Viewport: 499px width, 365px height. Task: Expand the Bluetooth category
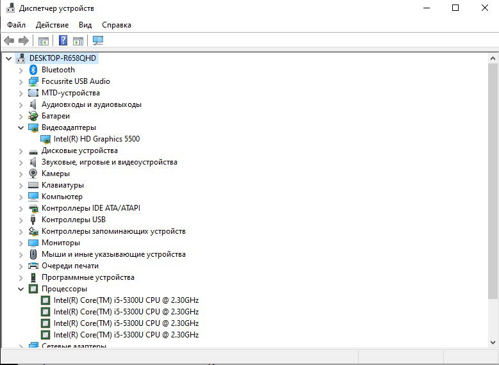pos(20,70)
